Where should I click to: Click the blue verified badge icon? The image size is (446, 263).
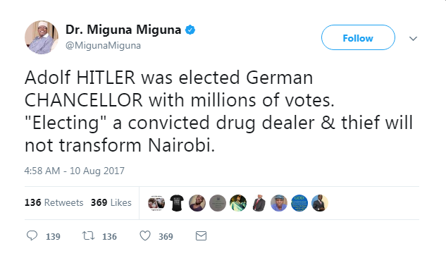point(190,30)
